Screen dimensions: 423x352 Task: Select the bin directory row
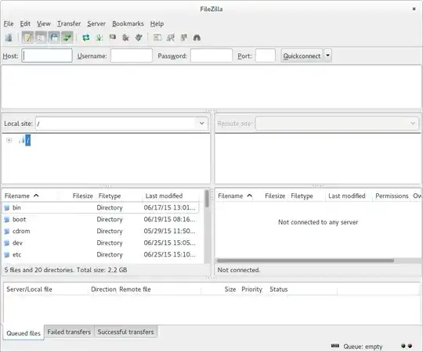click(x=101, y=207)
